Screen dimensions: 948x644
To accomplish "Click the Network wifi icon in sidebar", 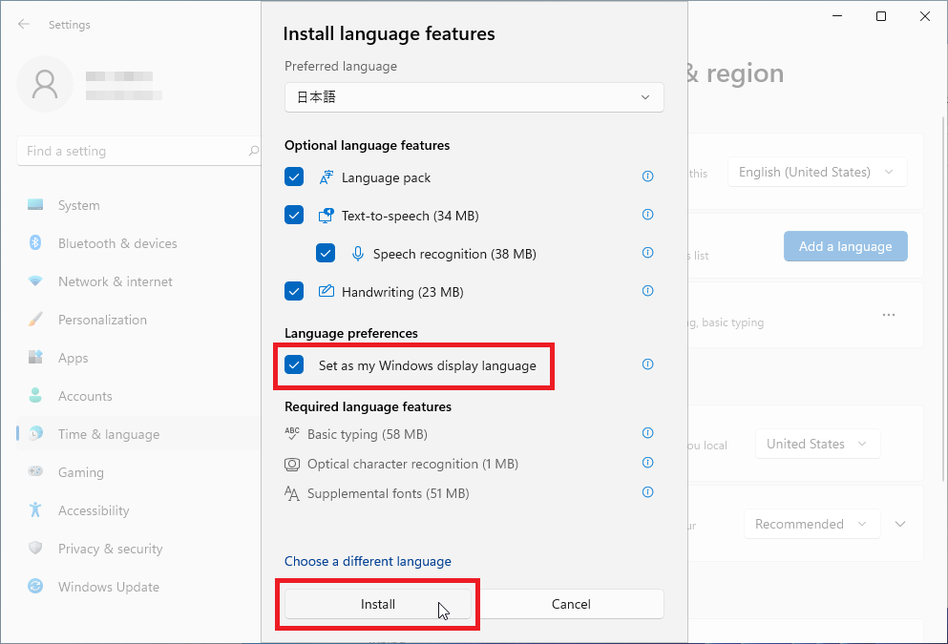I will [x=35, y=280].
